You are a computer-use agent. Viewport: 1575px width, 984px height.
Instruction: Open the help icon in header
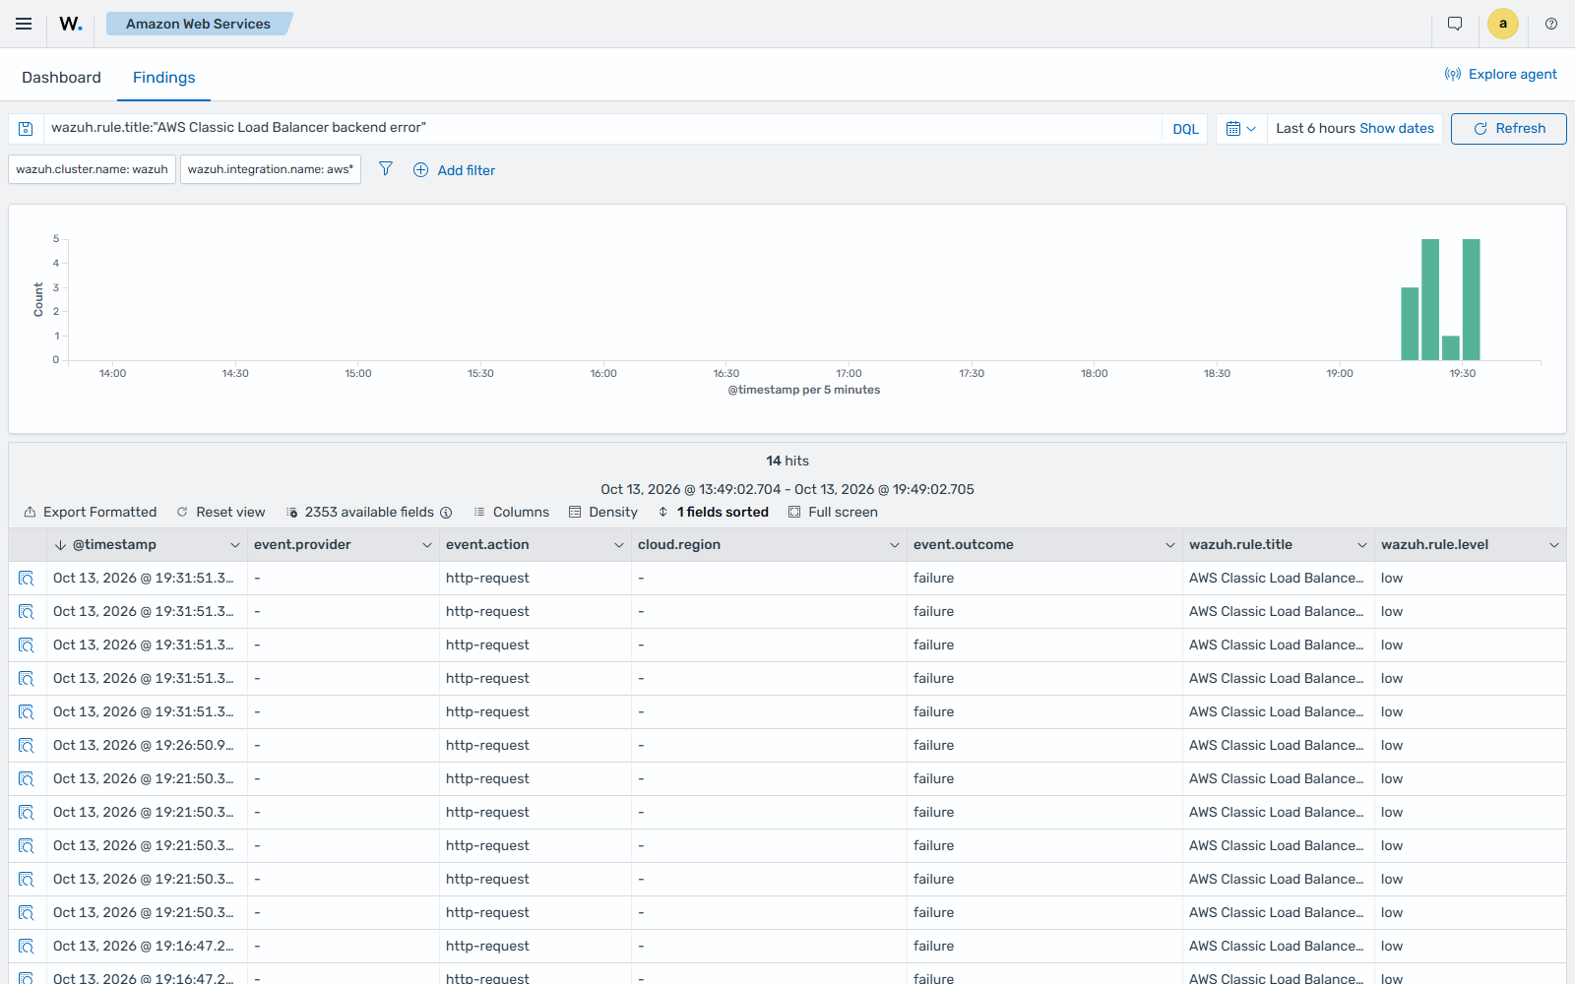1551,24
